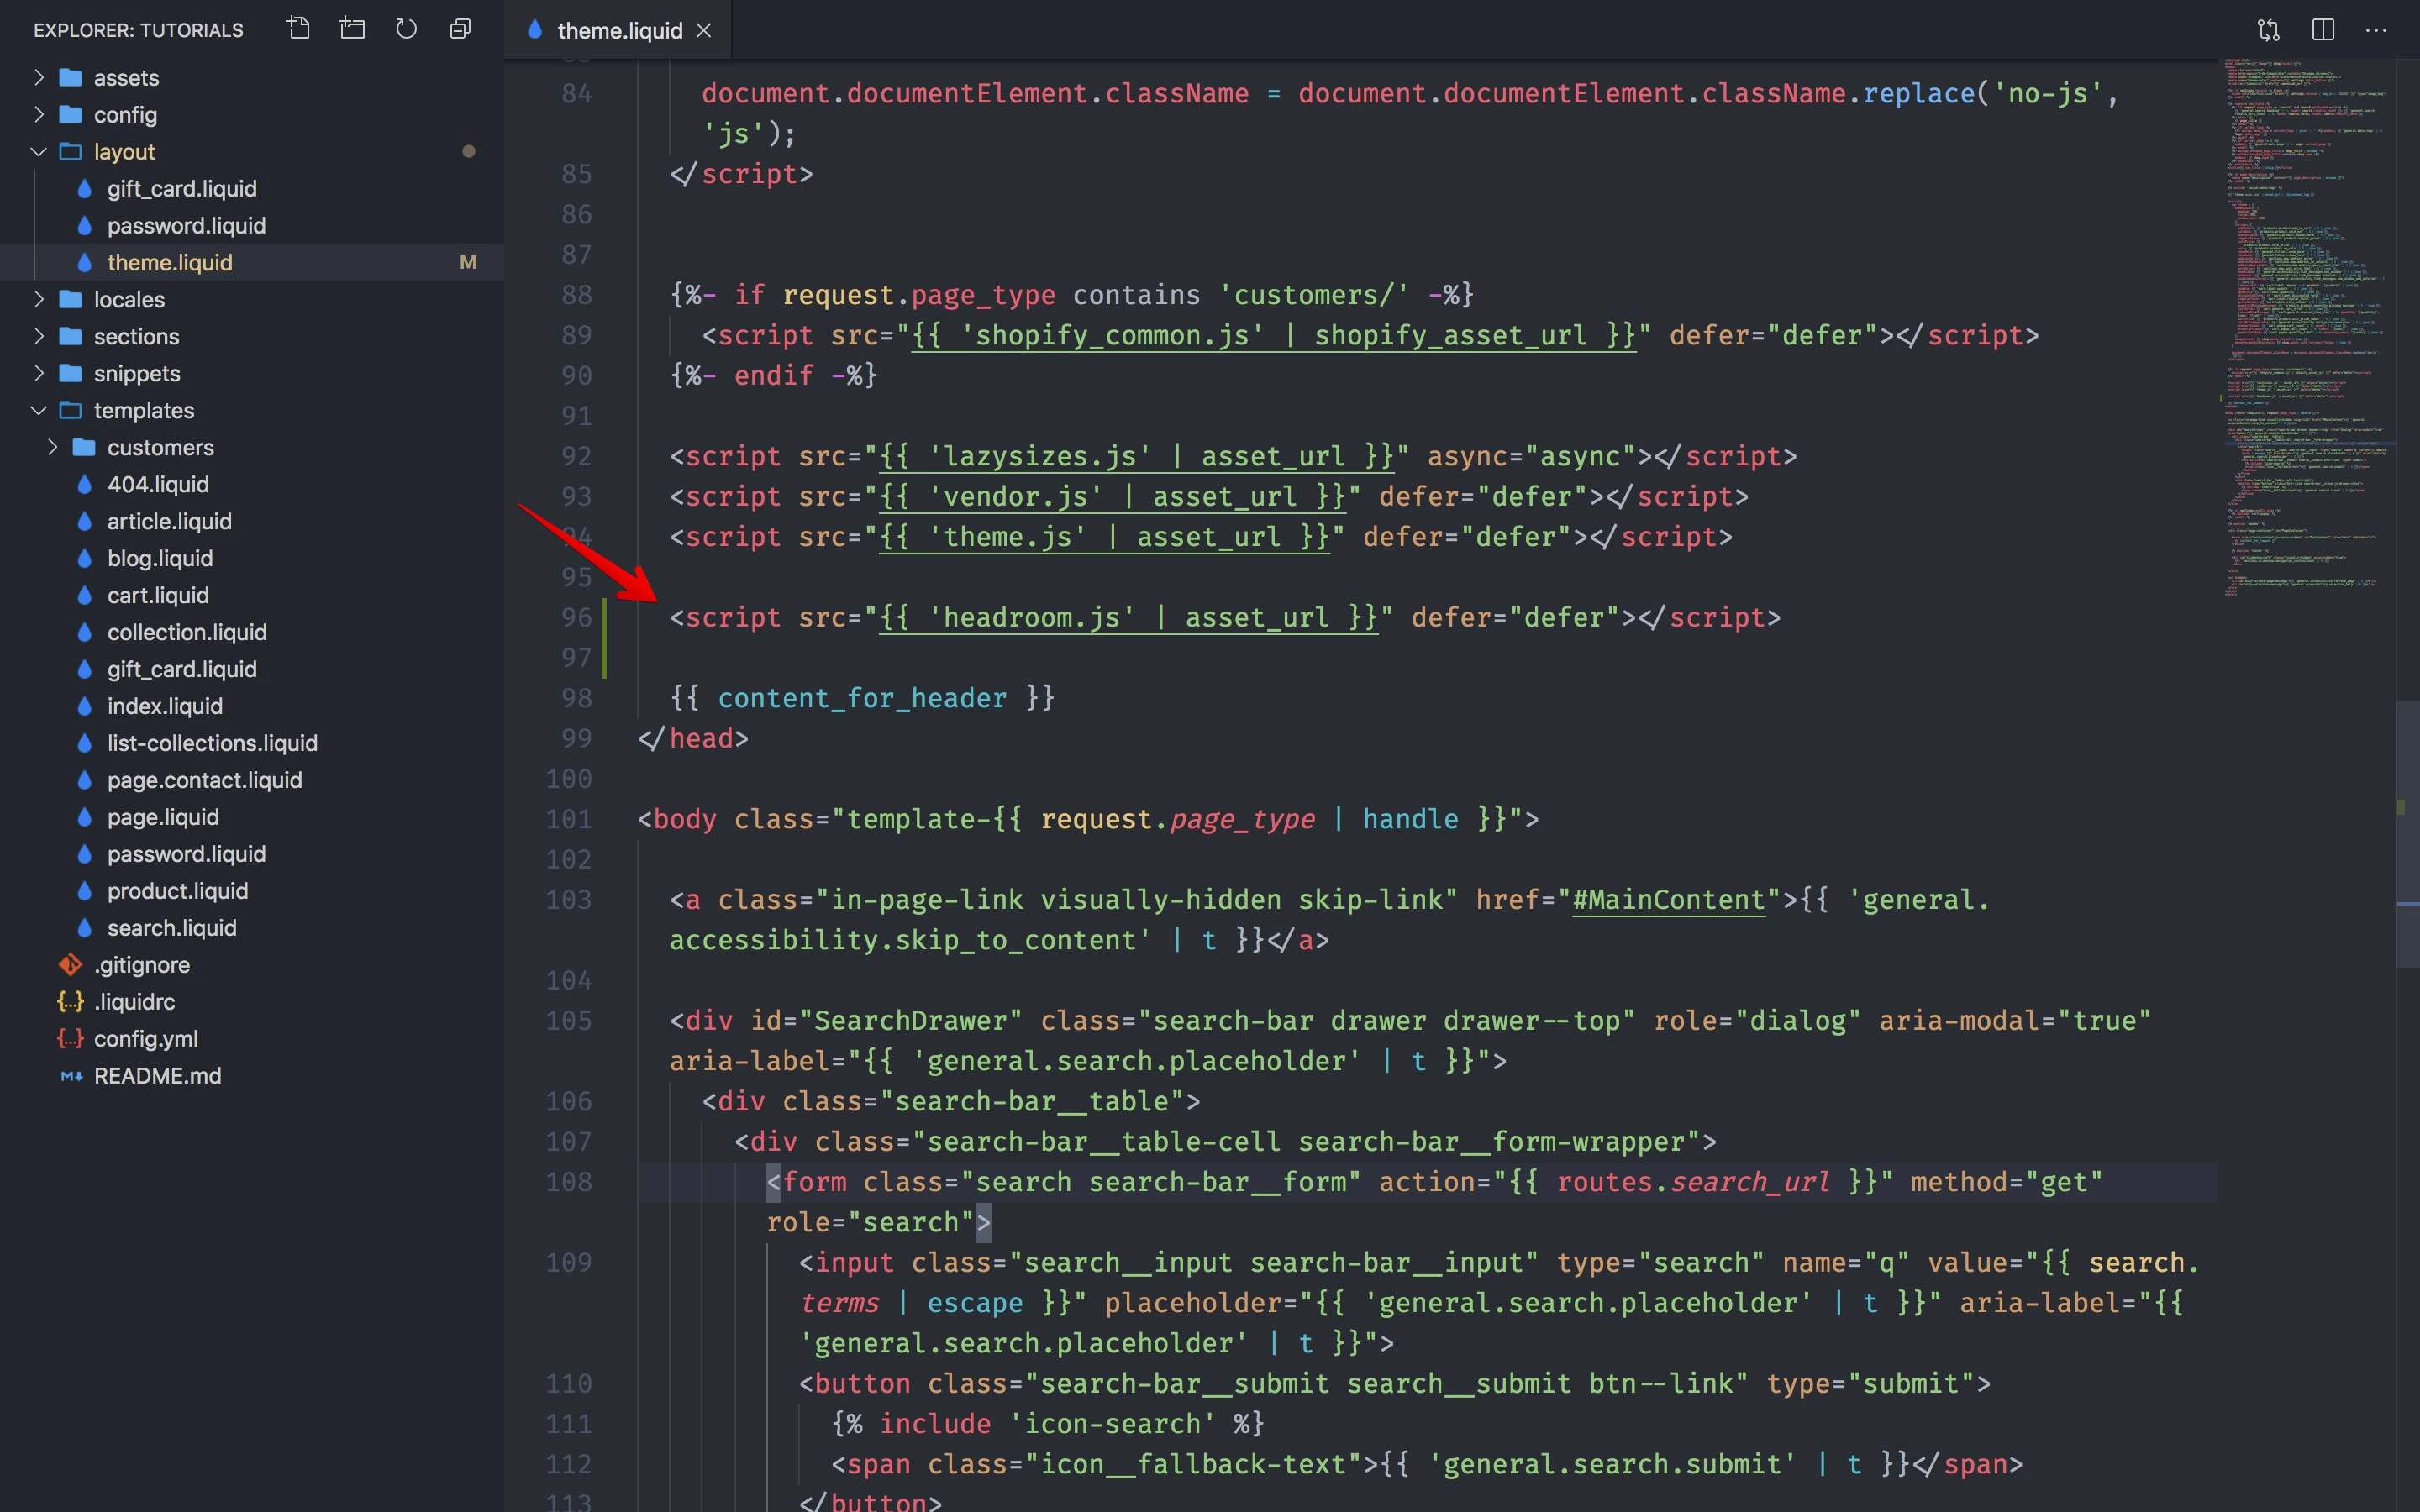Click the 'vendor.js' asset_url link

point(1112,497)
